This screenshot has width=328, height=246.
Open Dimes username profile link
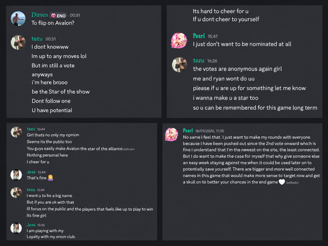coord(39,15)
